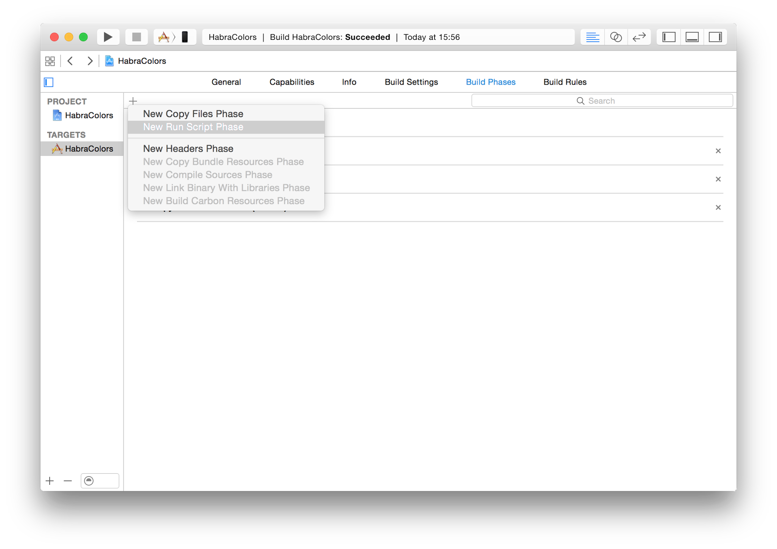This screenshot has width=777, height=549.
Task: Stop the running build
Action: pos(136,37)
